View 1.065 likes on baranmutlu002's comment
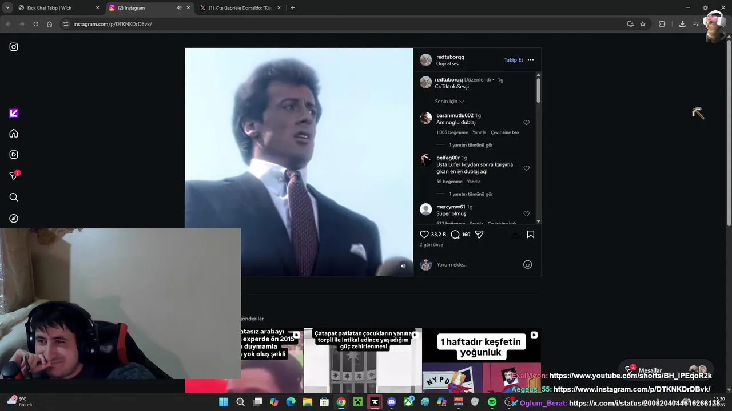Viewport: 732px width, 411px height. click(x=452, y=132)
